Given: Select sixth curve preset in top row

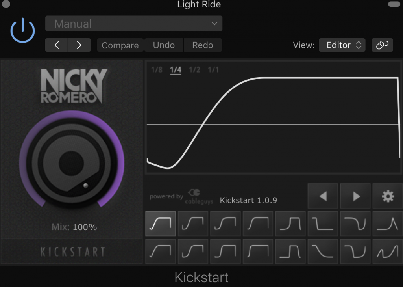Looking at the screenshot, I should pyautogui.click(x=323, y=224).
